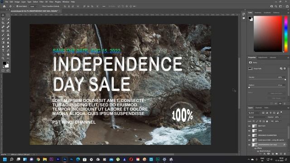Open the Window menu

[x=66, y=2]
